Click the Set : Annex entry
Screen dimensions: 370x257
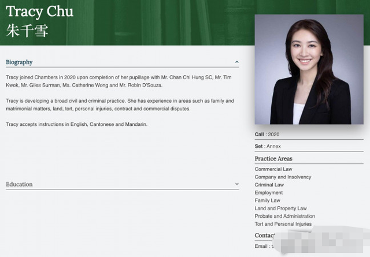(x=268, y=146)
